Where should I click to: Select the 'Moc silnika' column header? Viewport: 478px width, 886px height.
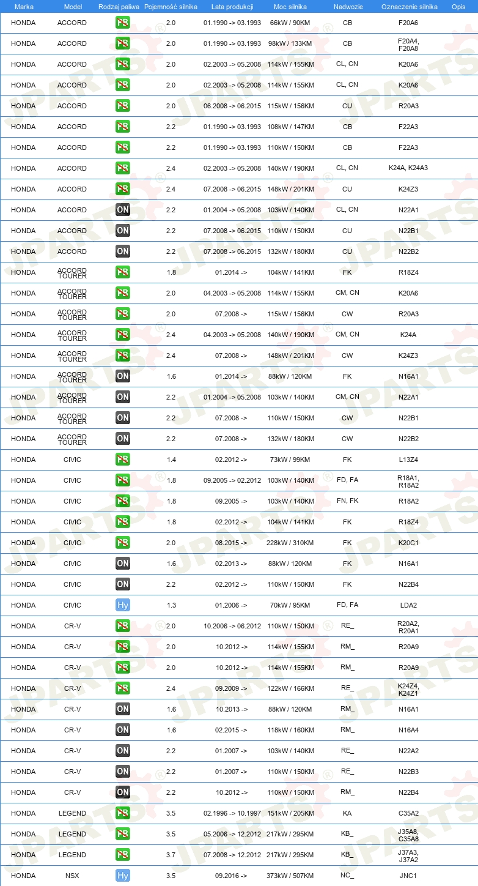[290, 7]
